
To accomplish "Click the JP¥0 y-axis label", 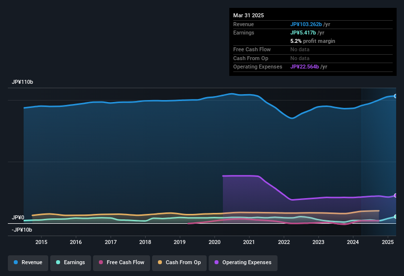I will coord(18,217).
